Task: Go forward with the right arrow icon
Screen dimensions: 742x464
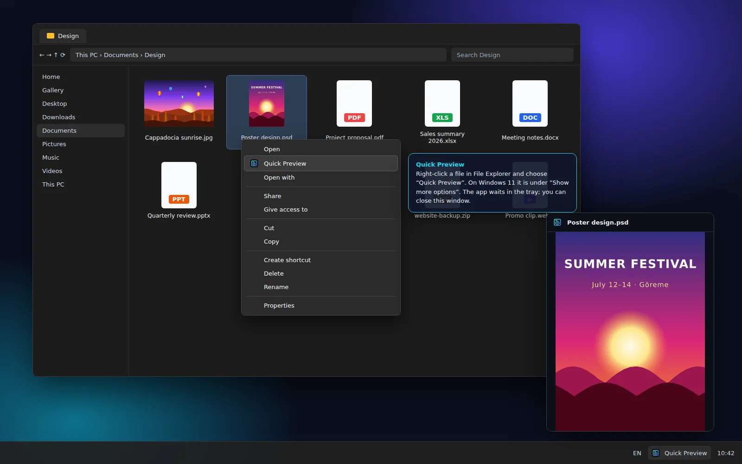Action: coord(49,55)
